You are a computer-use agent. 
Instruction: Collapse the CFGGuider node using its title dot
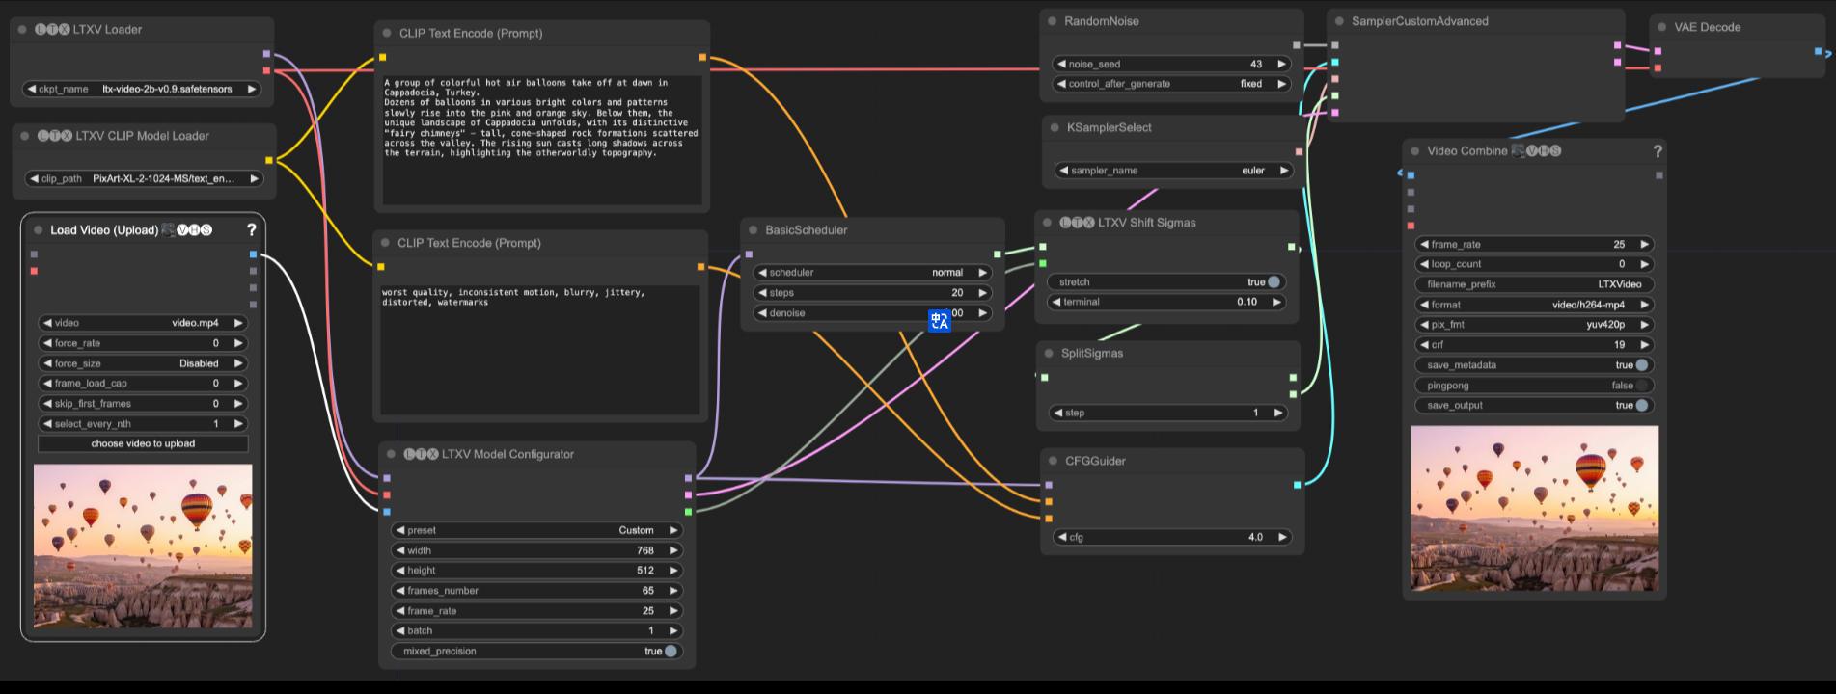click(1051, 462)
